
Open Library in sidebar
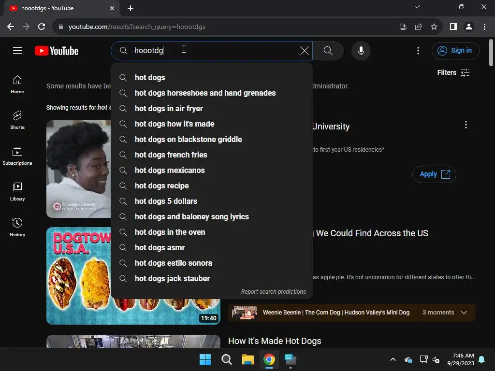(x=17, y=191)
